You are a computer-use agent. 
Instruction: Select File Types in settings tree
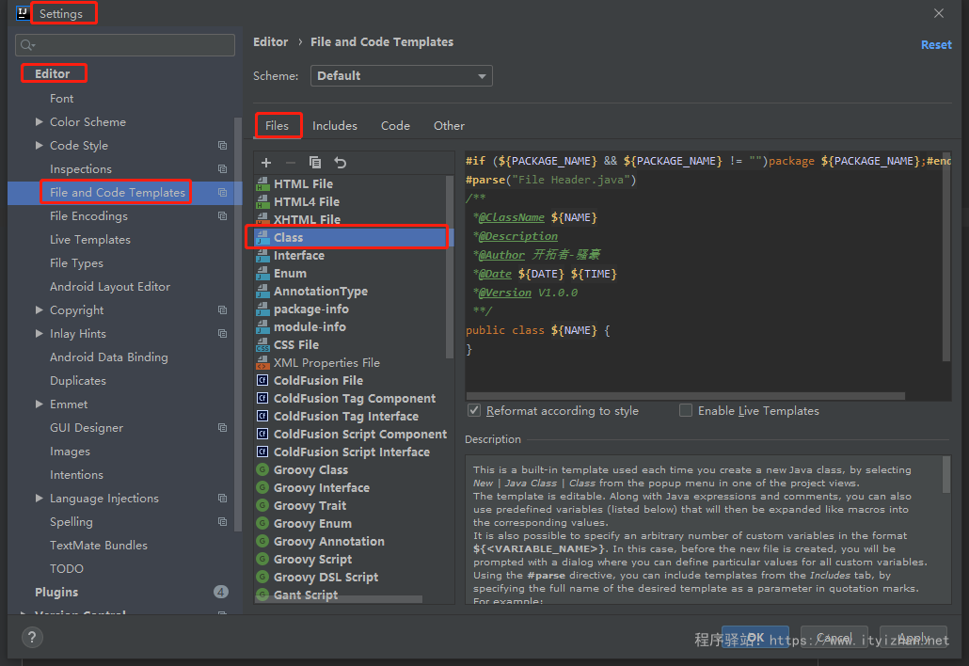point(76,263)
